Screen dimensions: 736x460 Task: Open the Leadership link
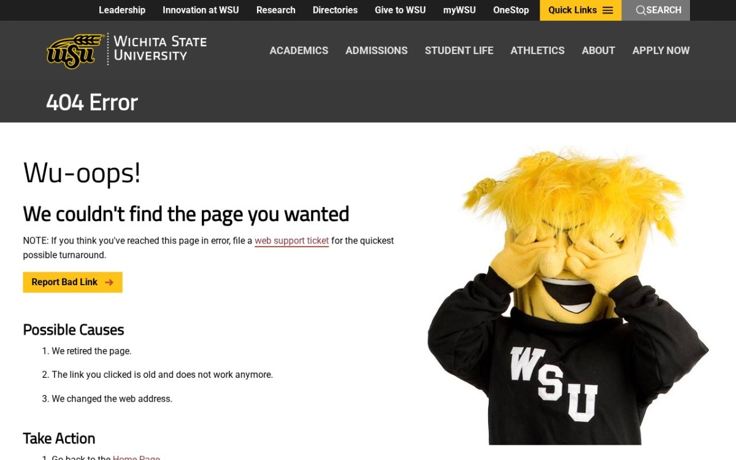pyautogui.click(x=122, y=10)
